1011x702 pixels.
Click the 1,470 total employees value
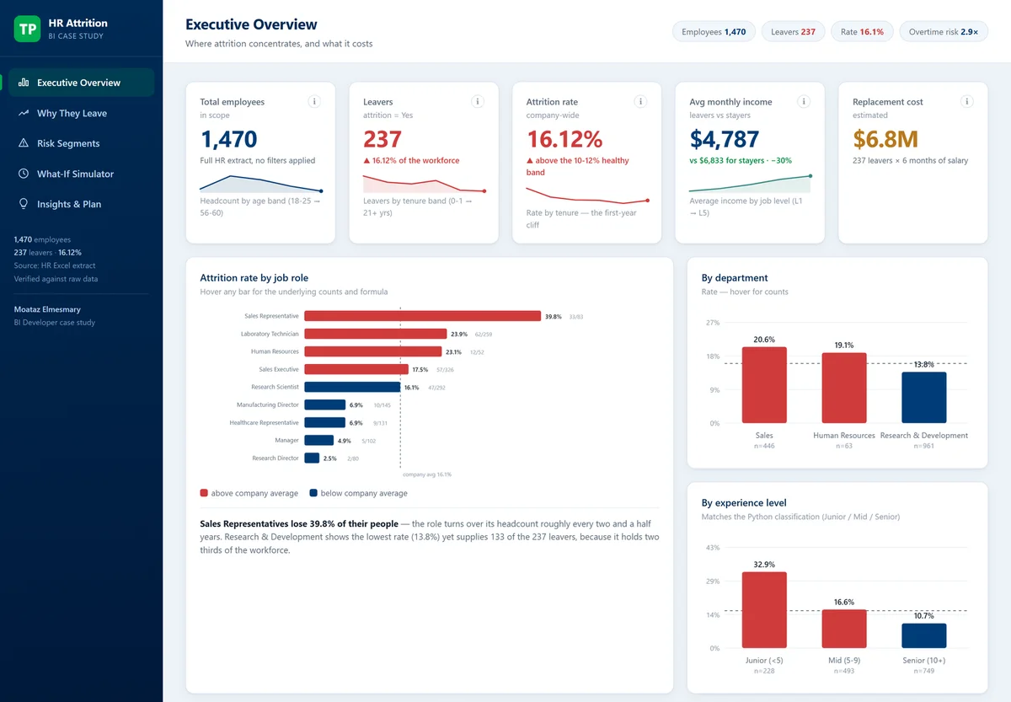point(228,139)
